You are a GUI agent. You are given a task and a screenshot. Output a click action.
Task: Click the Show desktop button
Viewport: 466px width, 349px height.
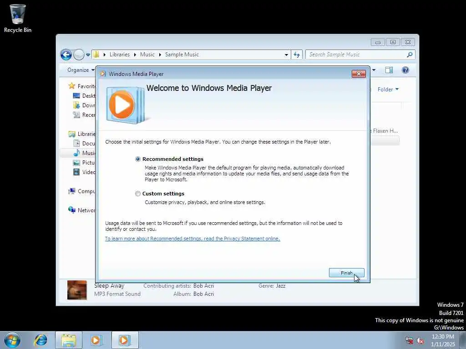point(463,340)
